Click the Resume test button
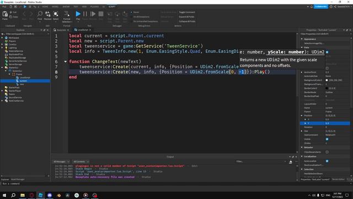The image size is (353, 199). 93,14
